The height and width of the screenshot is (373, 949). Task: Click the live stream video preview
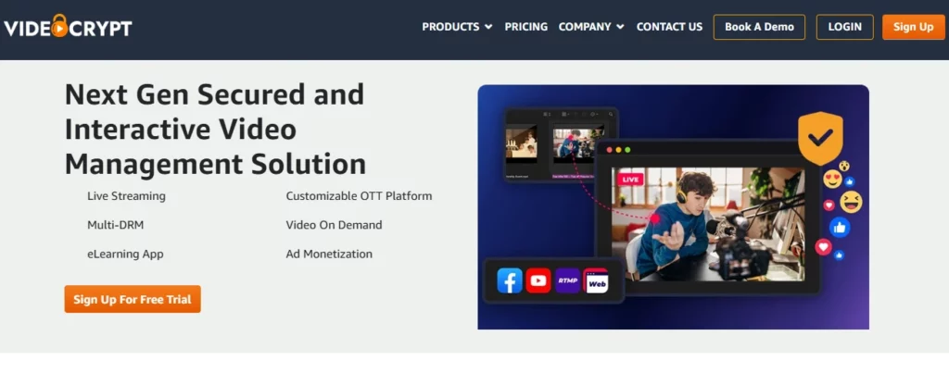pos(708,224)
